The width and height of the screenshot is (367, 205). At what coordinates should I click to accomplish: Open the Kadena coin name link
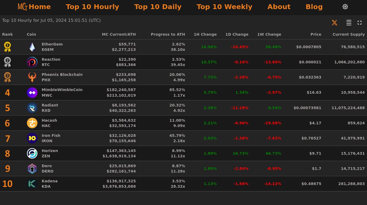coord(50,181)
